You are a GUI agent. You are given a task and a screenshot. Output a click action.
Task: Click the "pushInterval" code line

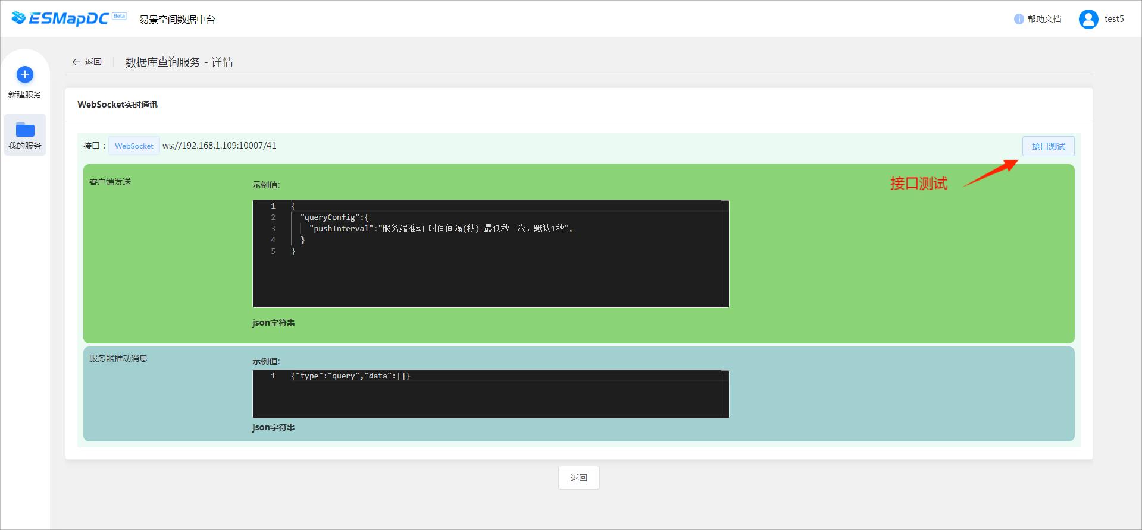coord(441,229)
